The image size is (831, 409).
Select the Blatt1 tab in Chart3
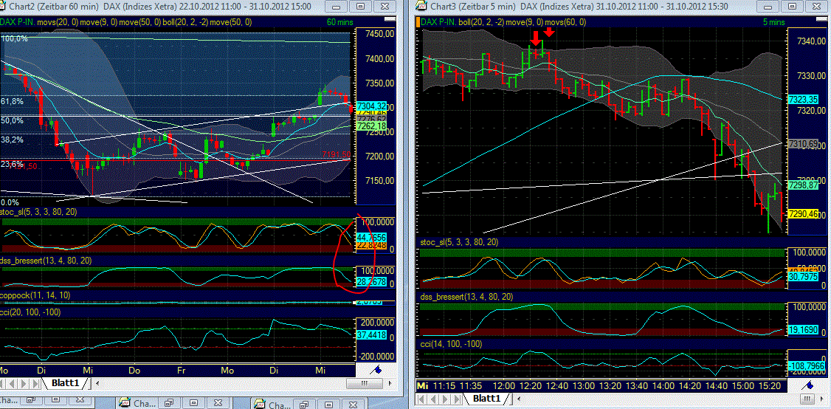[x=487, y=399]
